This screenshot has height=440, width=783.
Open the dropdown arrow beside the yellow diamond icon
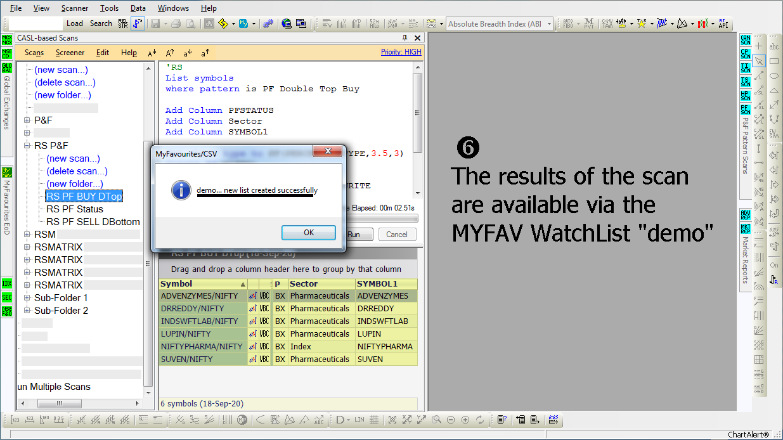pyautogui.click(x=233, y=23)
